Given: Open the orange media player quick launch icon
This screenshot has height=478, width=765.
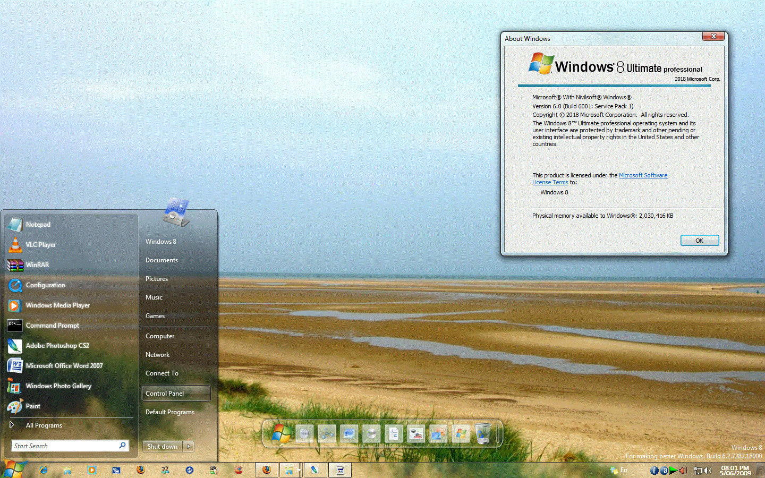Looking at the screenshot, I should (x=92, y=470).
